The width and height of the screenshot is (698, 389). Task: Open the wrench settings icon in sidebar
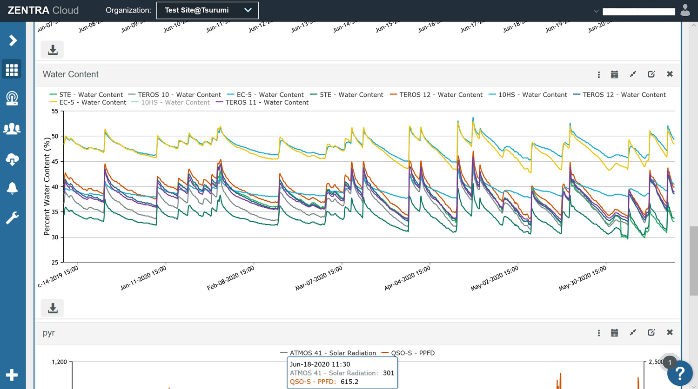(12, 218)
